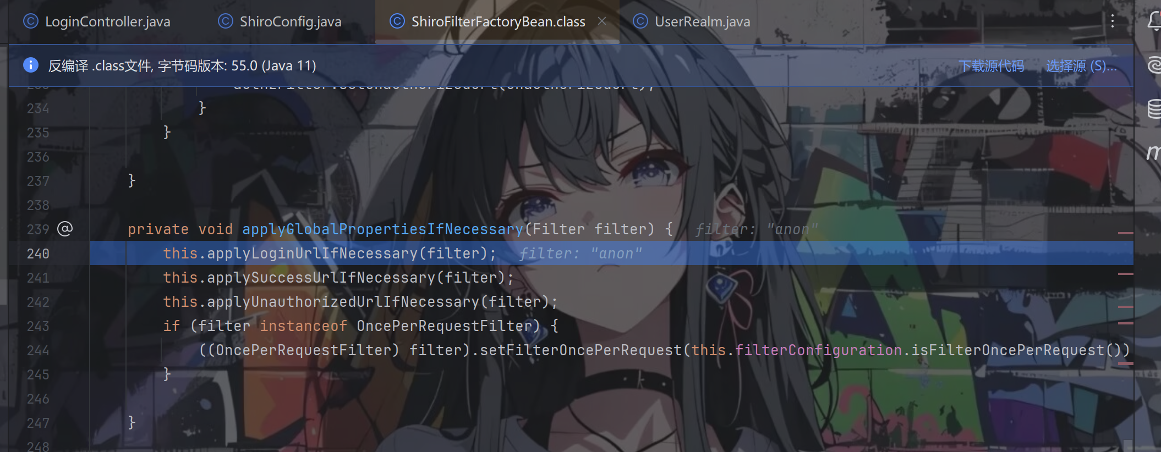Close the ShiroFilterFactoryBean.class tab

(x=602, y=21)
